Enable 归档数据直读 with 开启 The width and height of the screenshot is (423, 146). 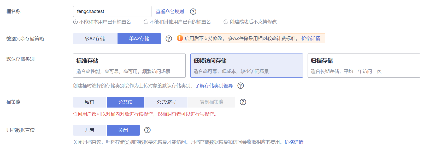coord(89,130)
